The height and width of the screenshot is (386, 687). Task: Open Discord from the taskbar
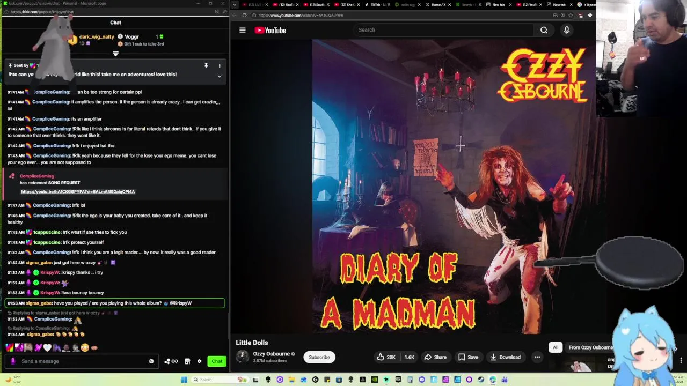[422, 380]
